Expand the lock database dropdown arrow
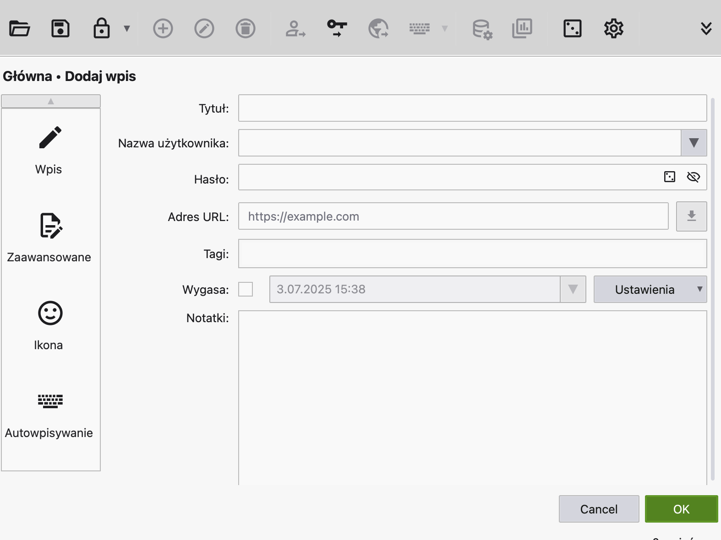The height and width of the screenshot is (540, 721). coord(127,29)
